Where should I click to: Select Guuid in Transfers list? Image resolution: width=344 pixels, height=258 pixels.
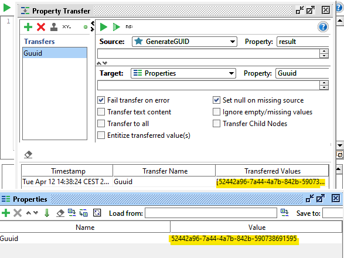(x=55, y=53)
